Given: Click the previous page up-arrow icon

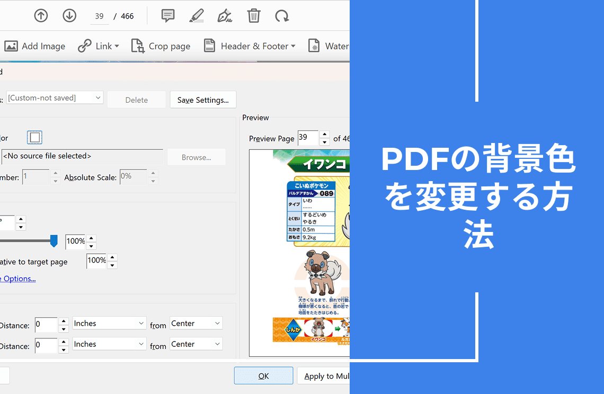Looking at the screenshot, I should pos(41,16).
